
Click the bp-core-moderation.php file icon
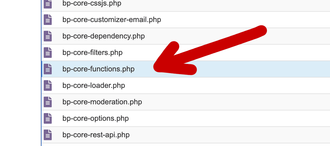[x=48, y=102]
